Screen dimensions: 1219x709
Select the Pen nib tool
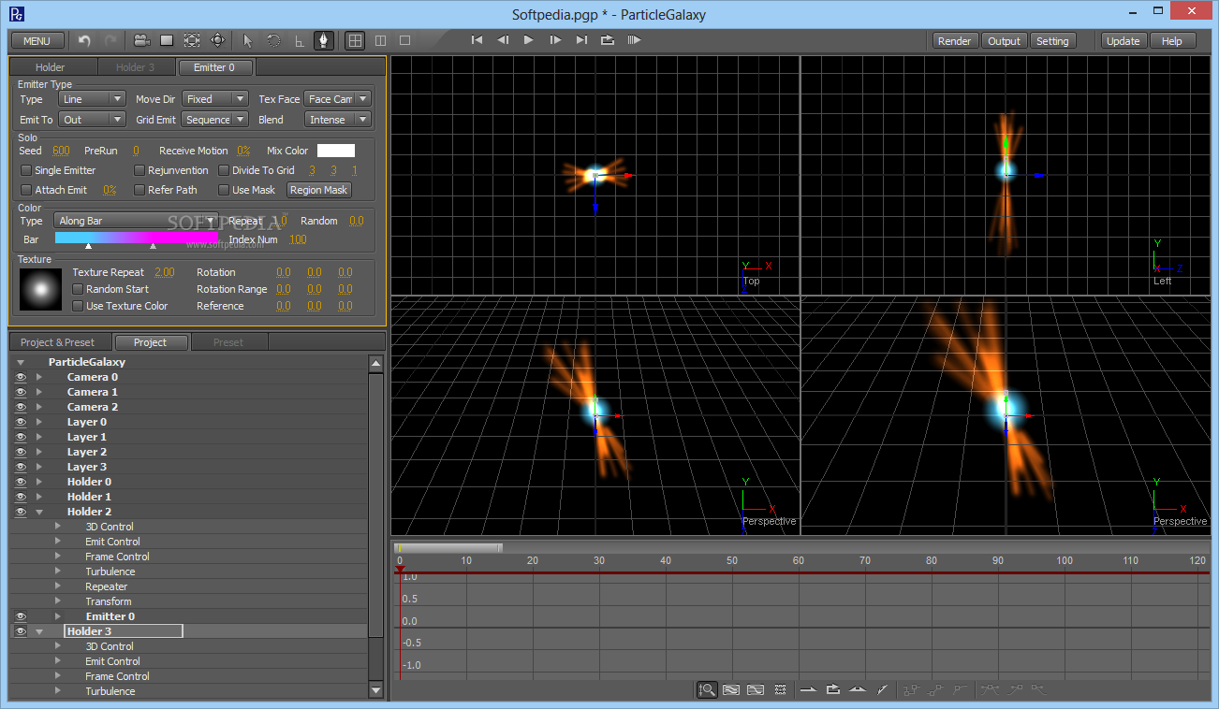(324, 40)
